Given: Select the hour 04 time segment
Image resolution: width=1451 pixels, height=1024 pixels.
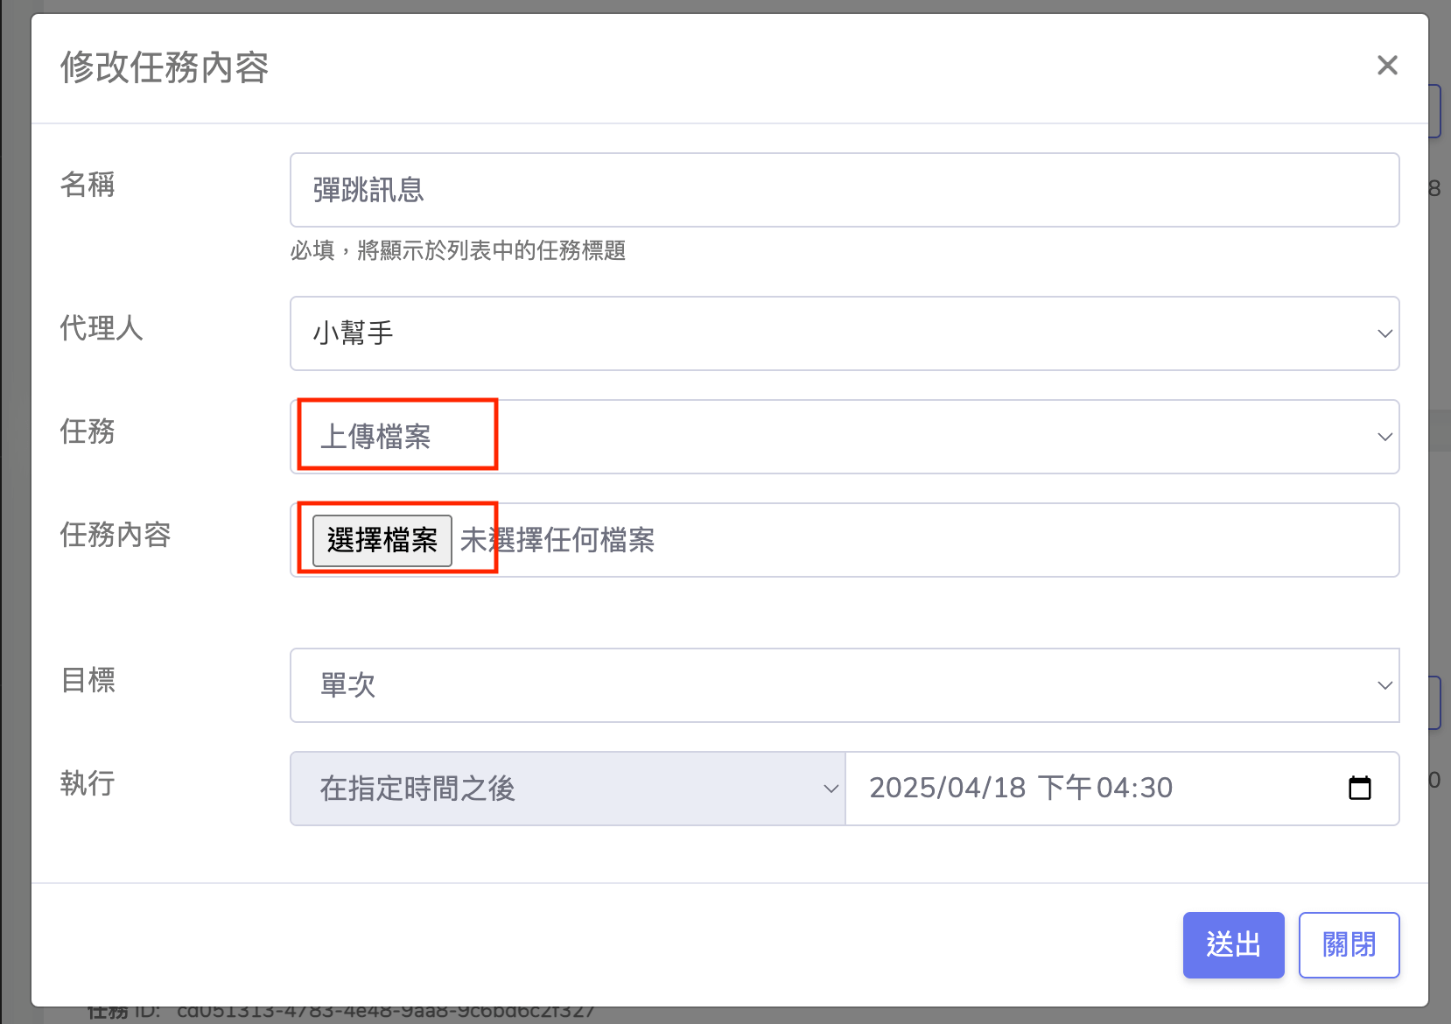Looking at the screenshot, I should pos(1111,788).
